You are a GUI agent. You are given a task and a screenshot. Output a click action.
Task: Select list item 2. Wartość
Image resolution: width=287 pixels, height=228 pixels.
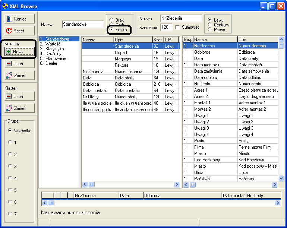[59, 44]
